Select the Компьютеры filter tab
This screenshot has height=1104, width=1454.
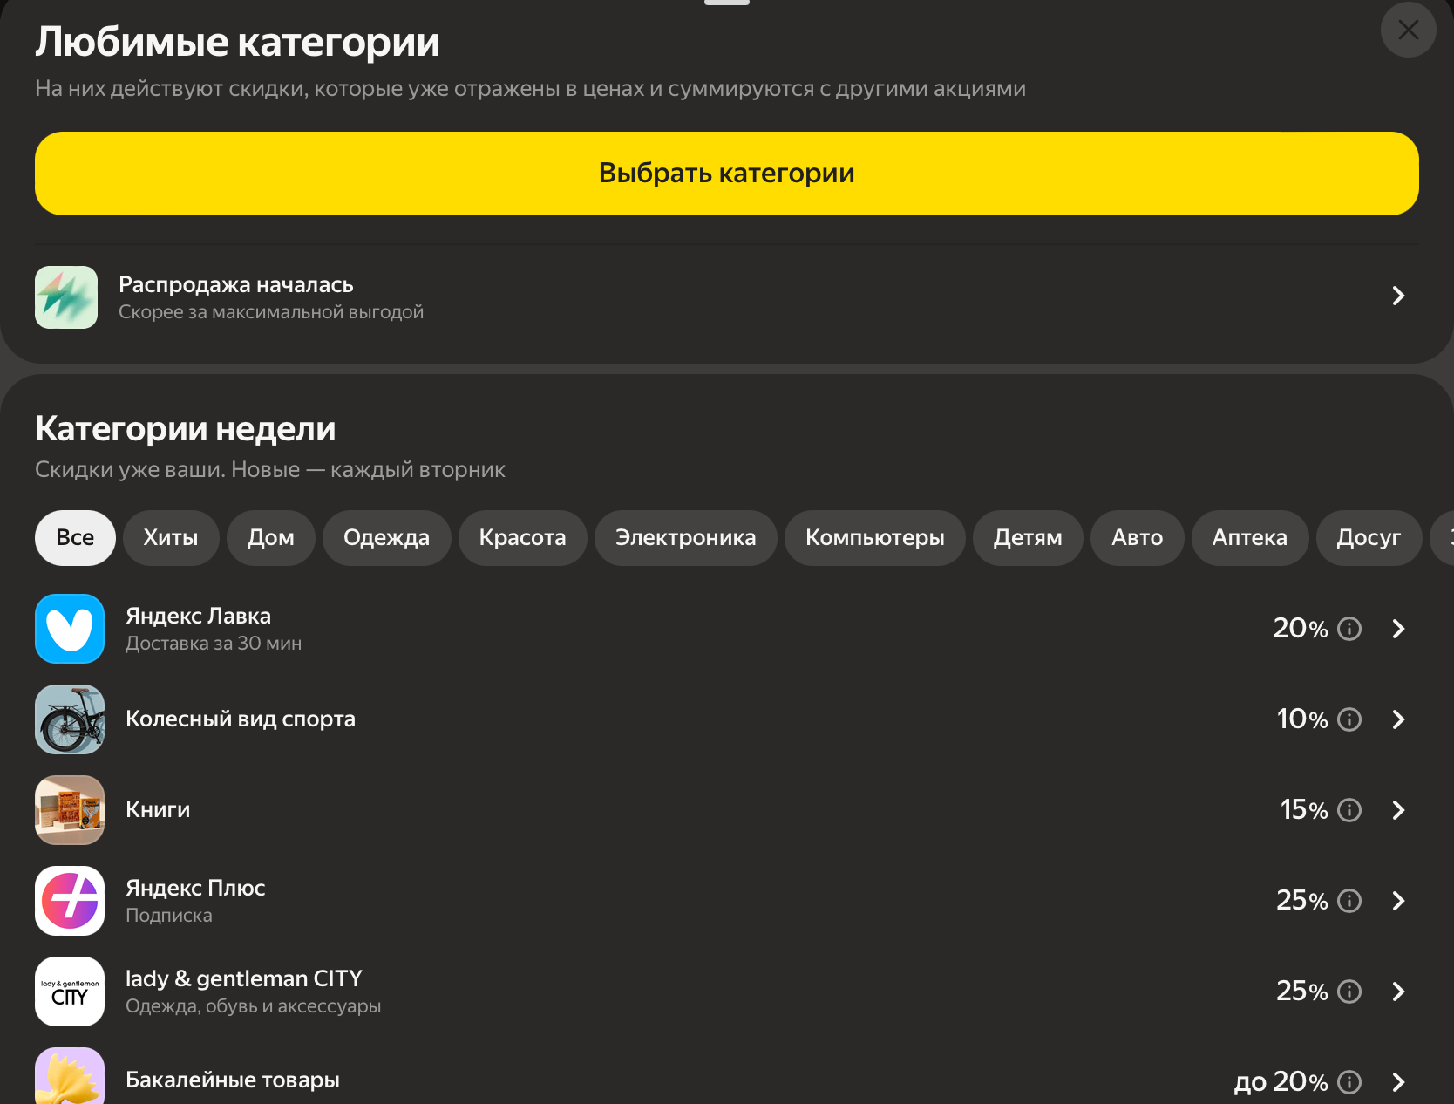tap(875, 538)
